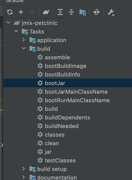Select the bootBuildImage task

[68, 66]
